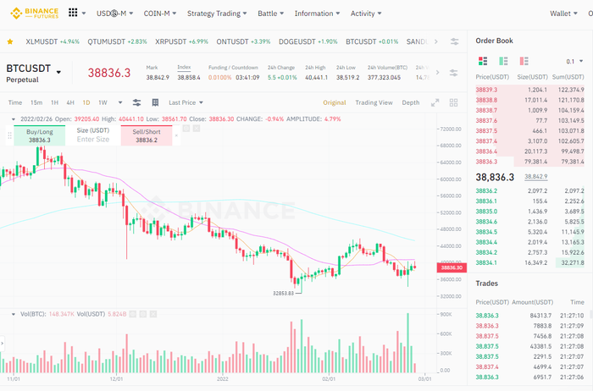Open the Battle menu
The image size is (593, 391).
click(x=270, y=14)
